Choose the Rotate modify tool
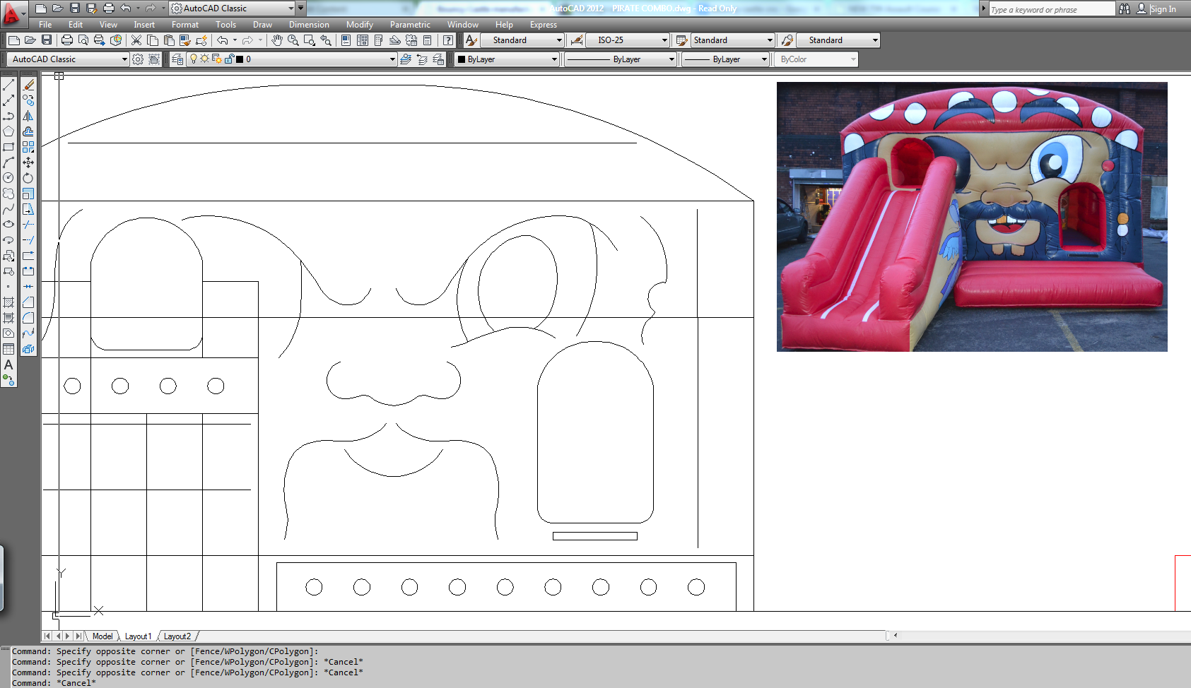1191x688 pixels. tap(28, 178)
